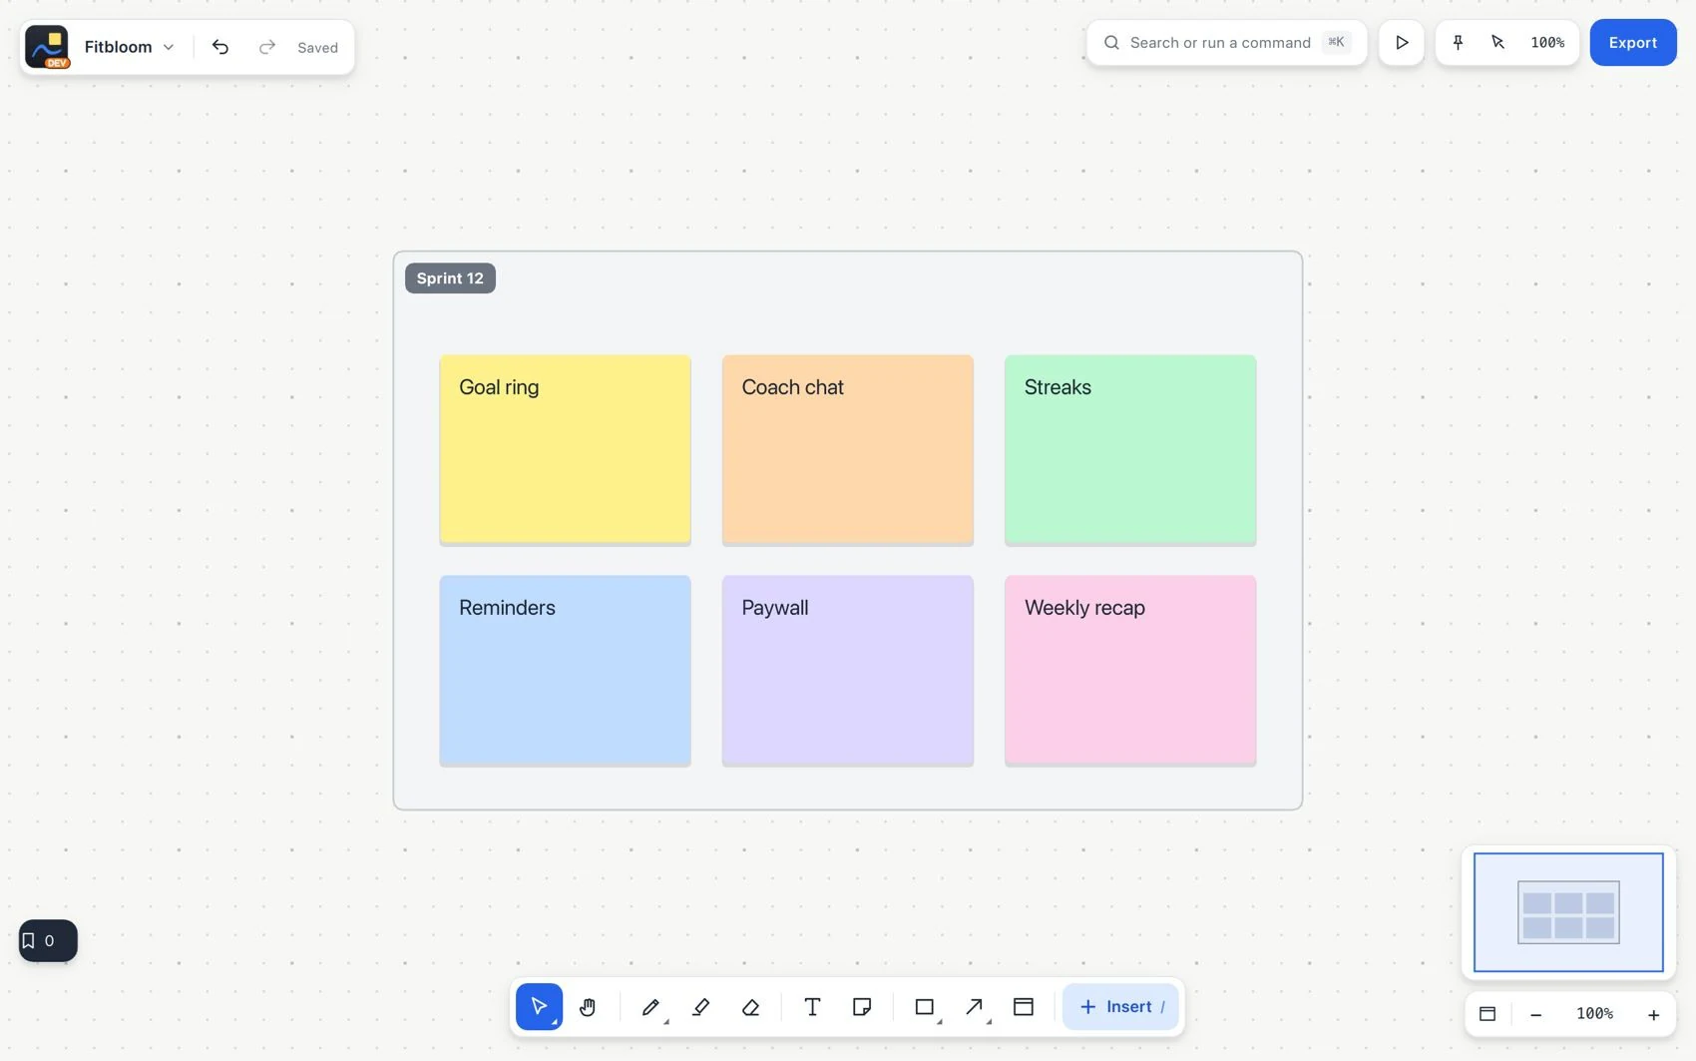This screenshot has width=1696, height=1061.
Task: Select the pink Weekly recap sticky note
Action: [1130, 670]
